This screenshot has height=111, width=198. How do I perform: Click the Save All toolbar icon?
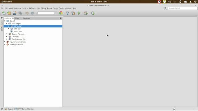coord(20,13)
